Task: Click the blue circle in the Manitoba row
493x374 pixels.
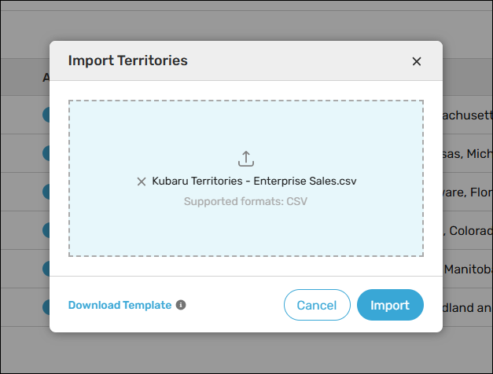Action: pyautogui.click(x=46, y=269)
